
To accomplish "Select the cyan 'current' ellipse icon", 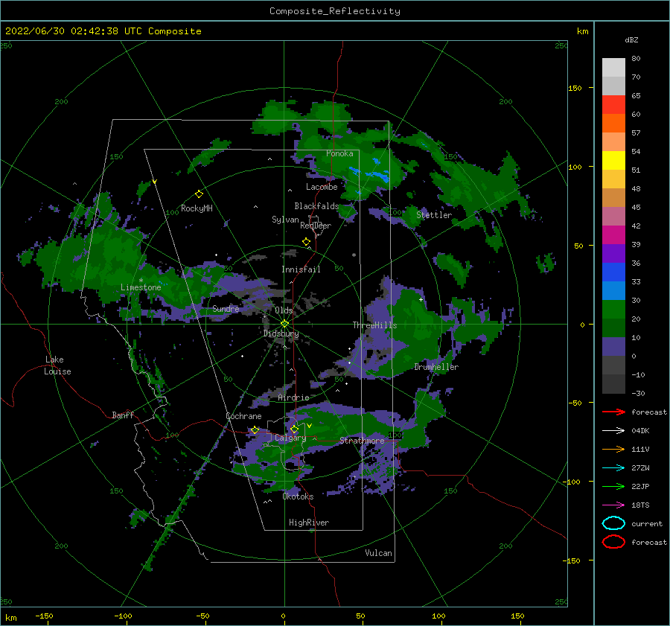I will pyautogui.click(x=613, y=523).
